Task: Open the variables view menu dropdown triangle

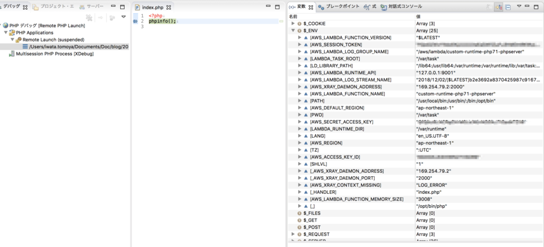Action: coord(519,7)
